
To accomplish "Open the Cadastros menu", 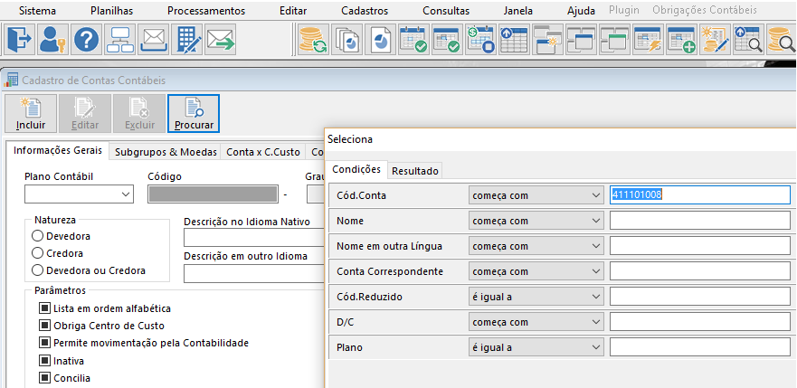I will click(365, 11).
